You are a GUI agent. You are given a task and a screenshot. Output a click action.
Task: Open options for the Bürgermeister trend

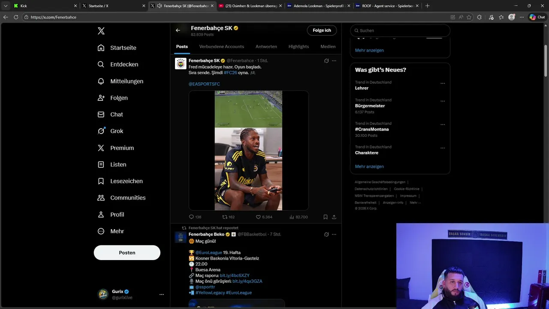point(443,101)
